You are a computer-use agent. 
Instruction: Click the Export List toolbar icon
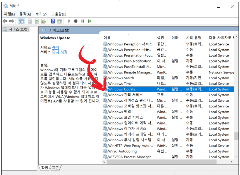(44, 21)
